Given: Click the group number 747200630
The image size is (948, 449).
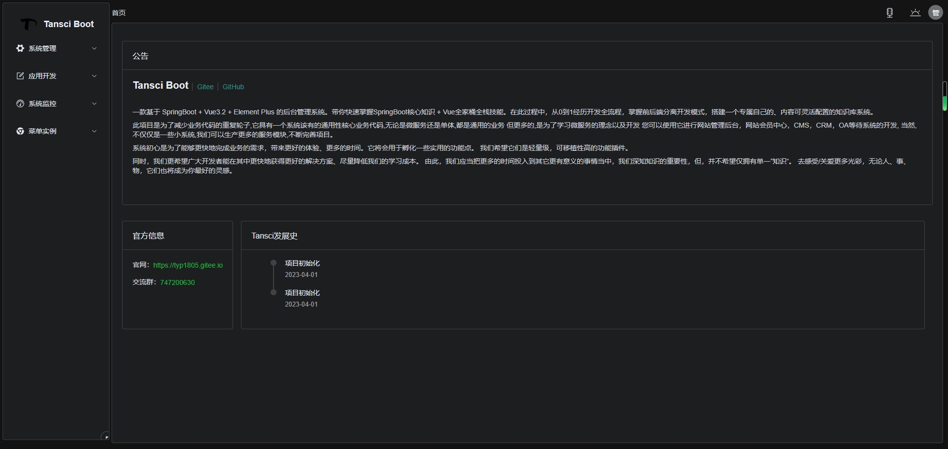Looking at the screenshot, I should [x=177, y=282].
